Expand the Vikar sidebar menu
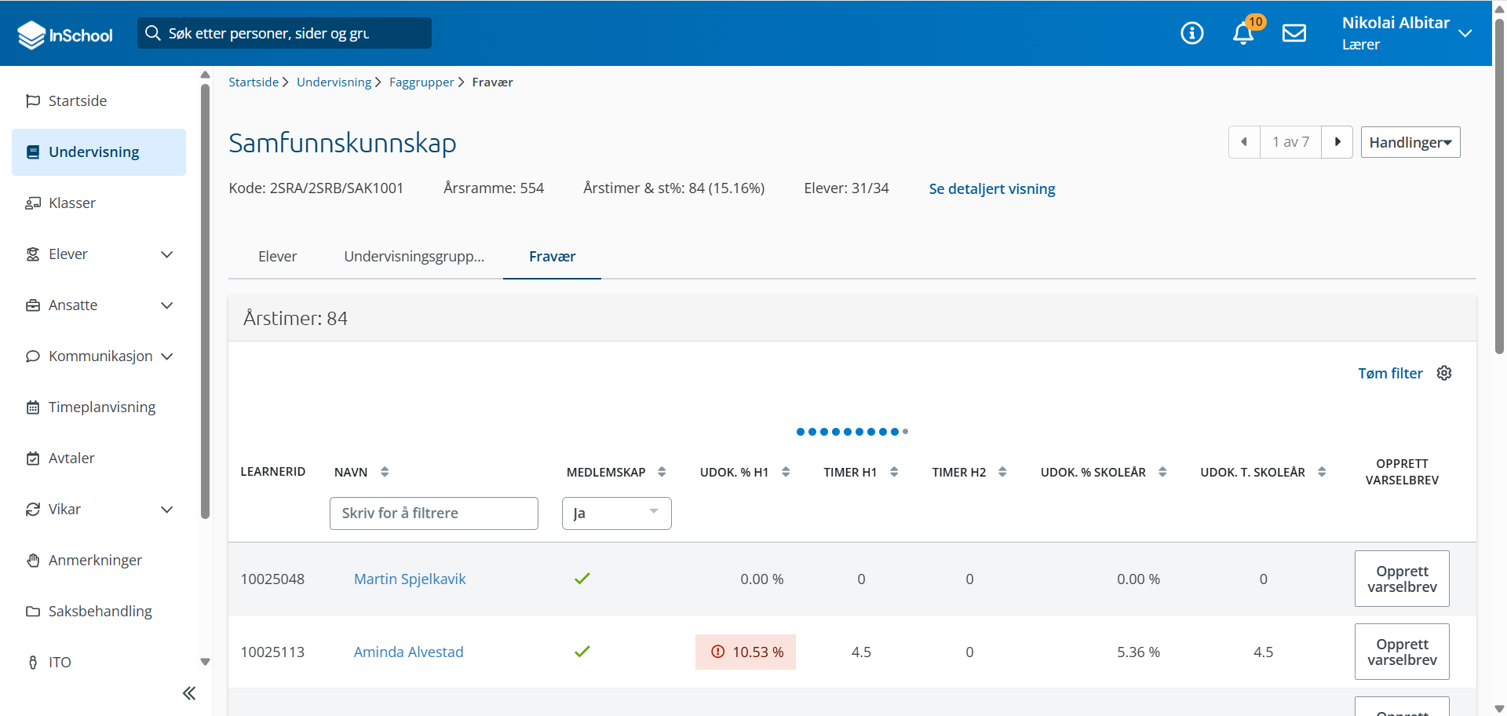 point(166,510)
